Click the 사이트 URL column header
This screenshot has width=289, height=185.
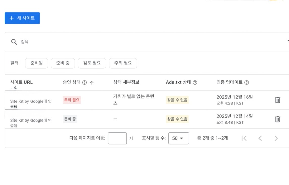point(21,82)
